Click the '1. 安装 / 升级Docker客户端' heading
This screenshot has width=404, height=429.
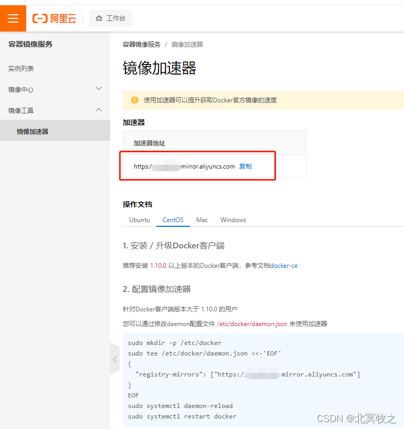[x=174, y=246]
